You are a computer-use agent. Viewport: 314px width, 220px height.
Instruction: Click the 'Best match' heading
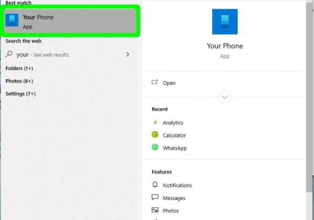click(x=18, y=3)
